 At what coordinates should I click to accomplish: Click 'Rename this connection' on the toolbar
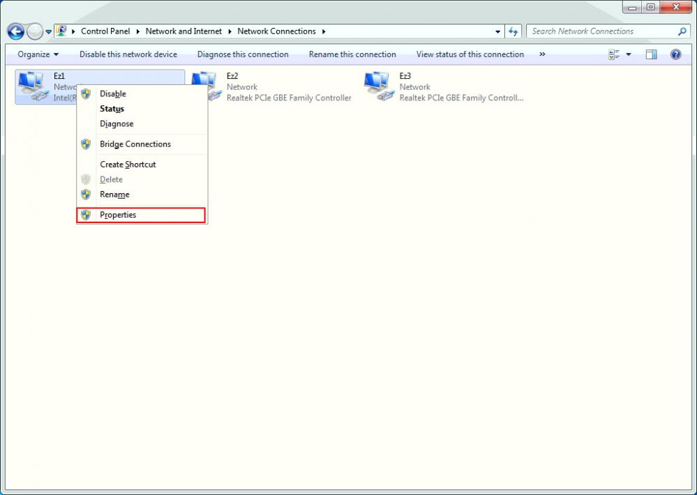tap(352, 54)
